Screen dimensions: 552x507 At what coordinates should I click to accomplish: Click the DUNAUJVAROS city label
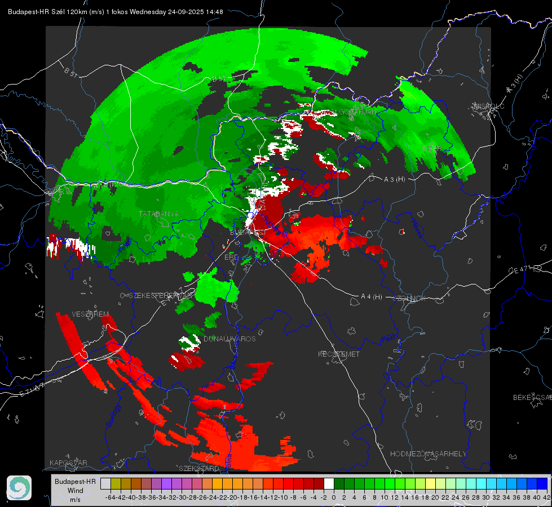coord(229,339)
